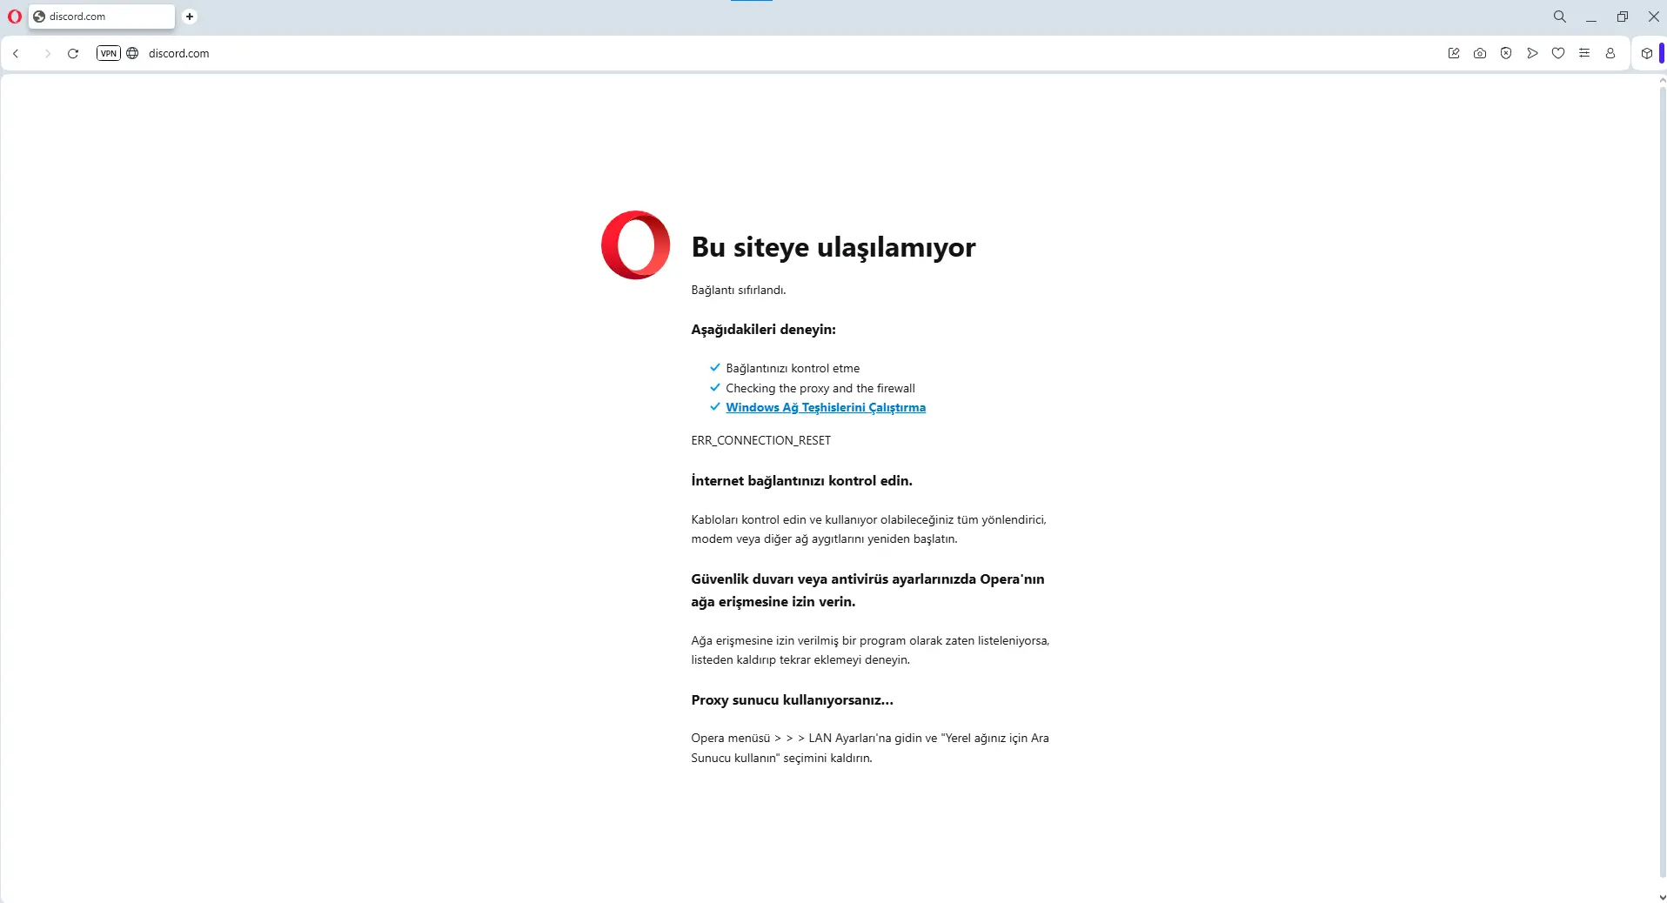
Task: Click the 'Kabloları kontrol edin' paragraph
Action: click(x=869, y=529)
